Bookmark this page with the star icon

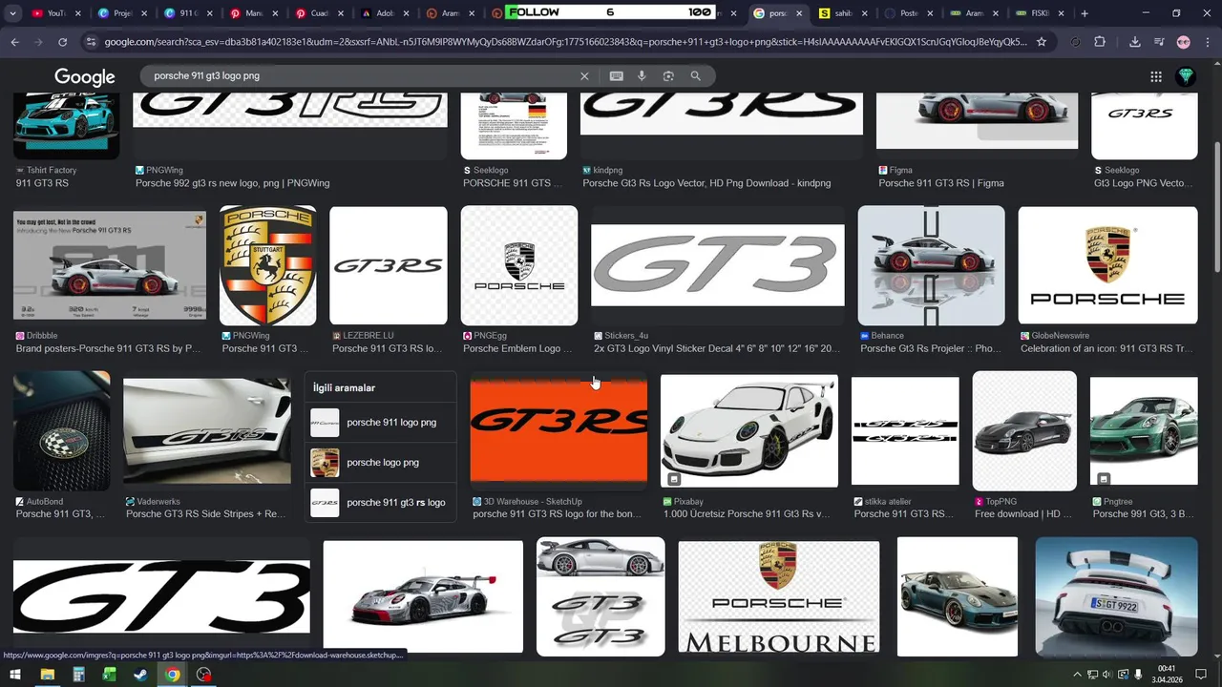point(1042,42)
